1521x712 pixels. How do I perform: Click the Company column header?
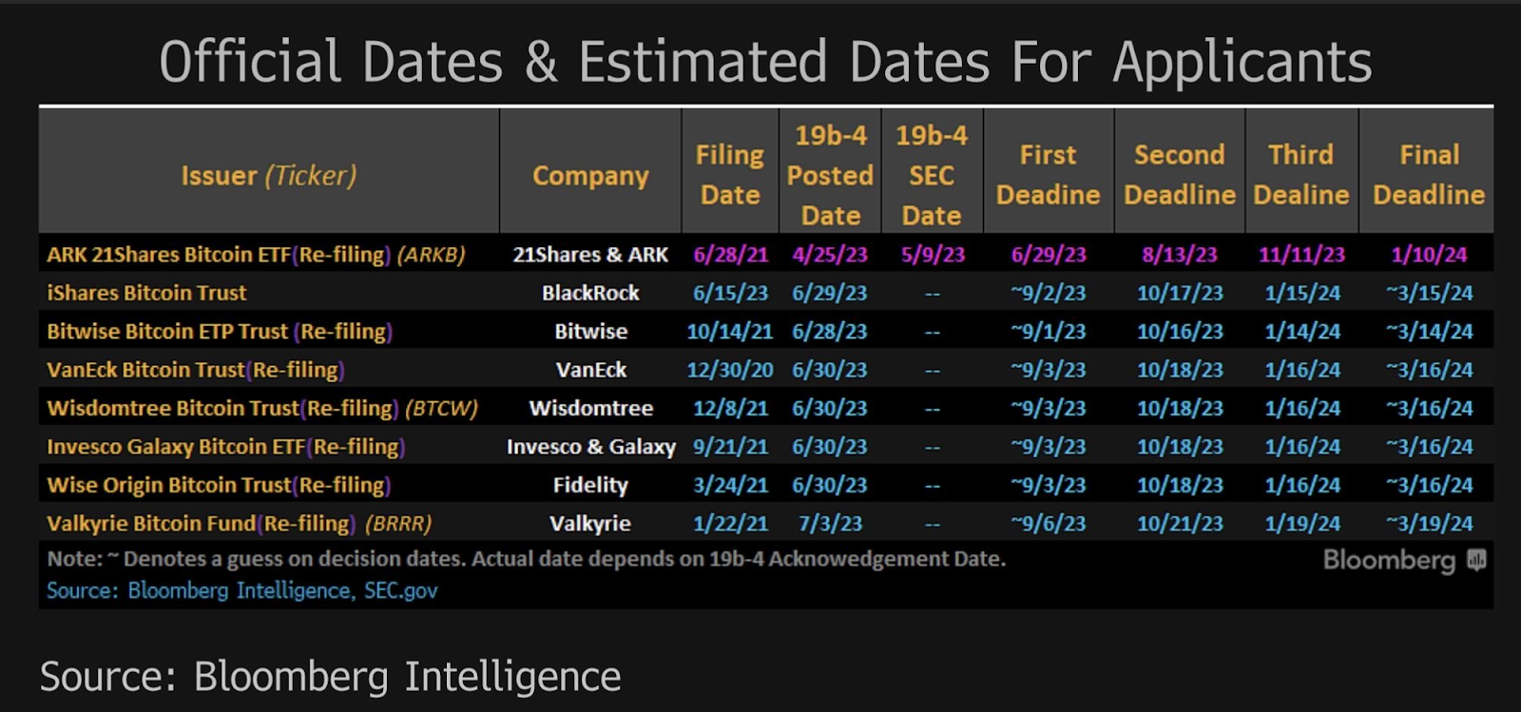pyautogui.click(x=590, y=175)
